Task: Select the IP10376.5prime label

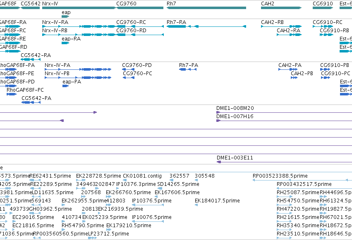Action: pos(152,201)
